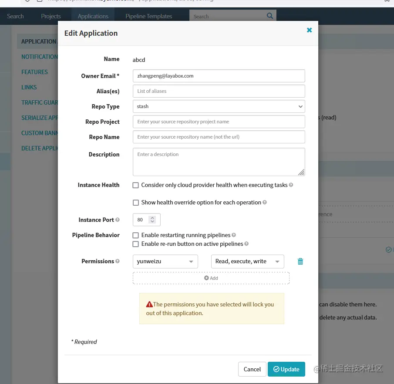
Task: Open help icon after Enable restarting running pipelines
Action: tap(234, 235)
